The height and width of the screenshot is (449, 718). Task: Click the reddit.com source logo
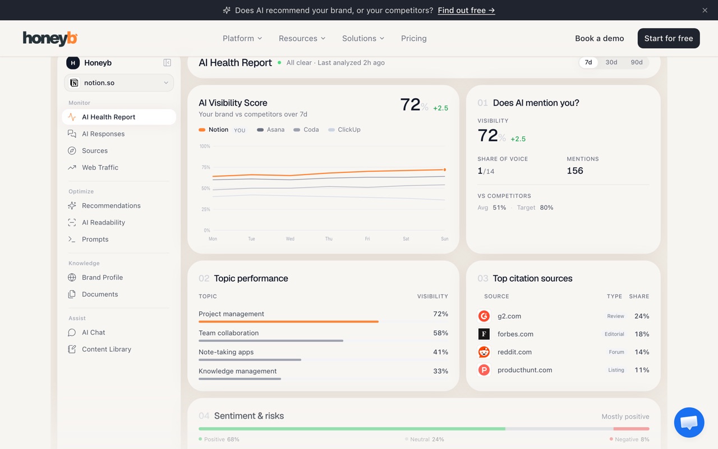(x=484, y=352)
